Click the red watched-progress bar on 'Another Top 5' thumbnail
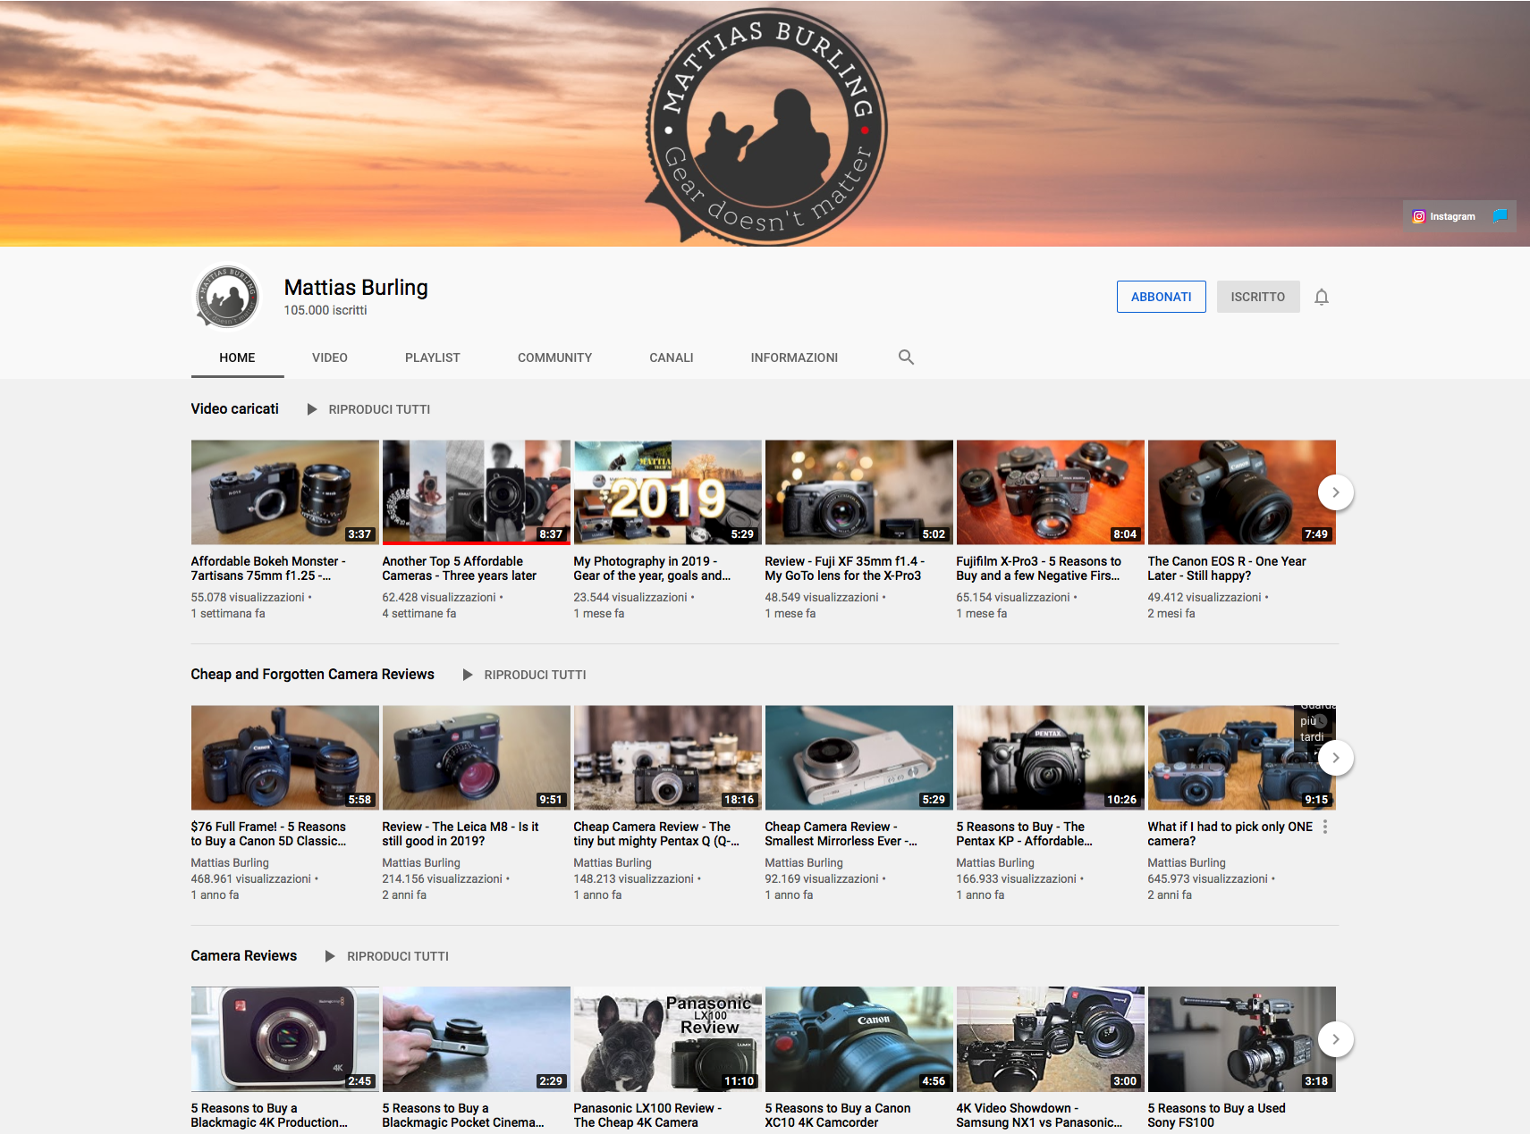 coord(477,542)
